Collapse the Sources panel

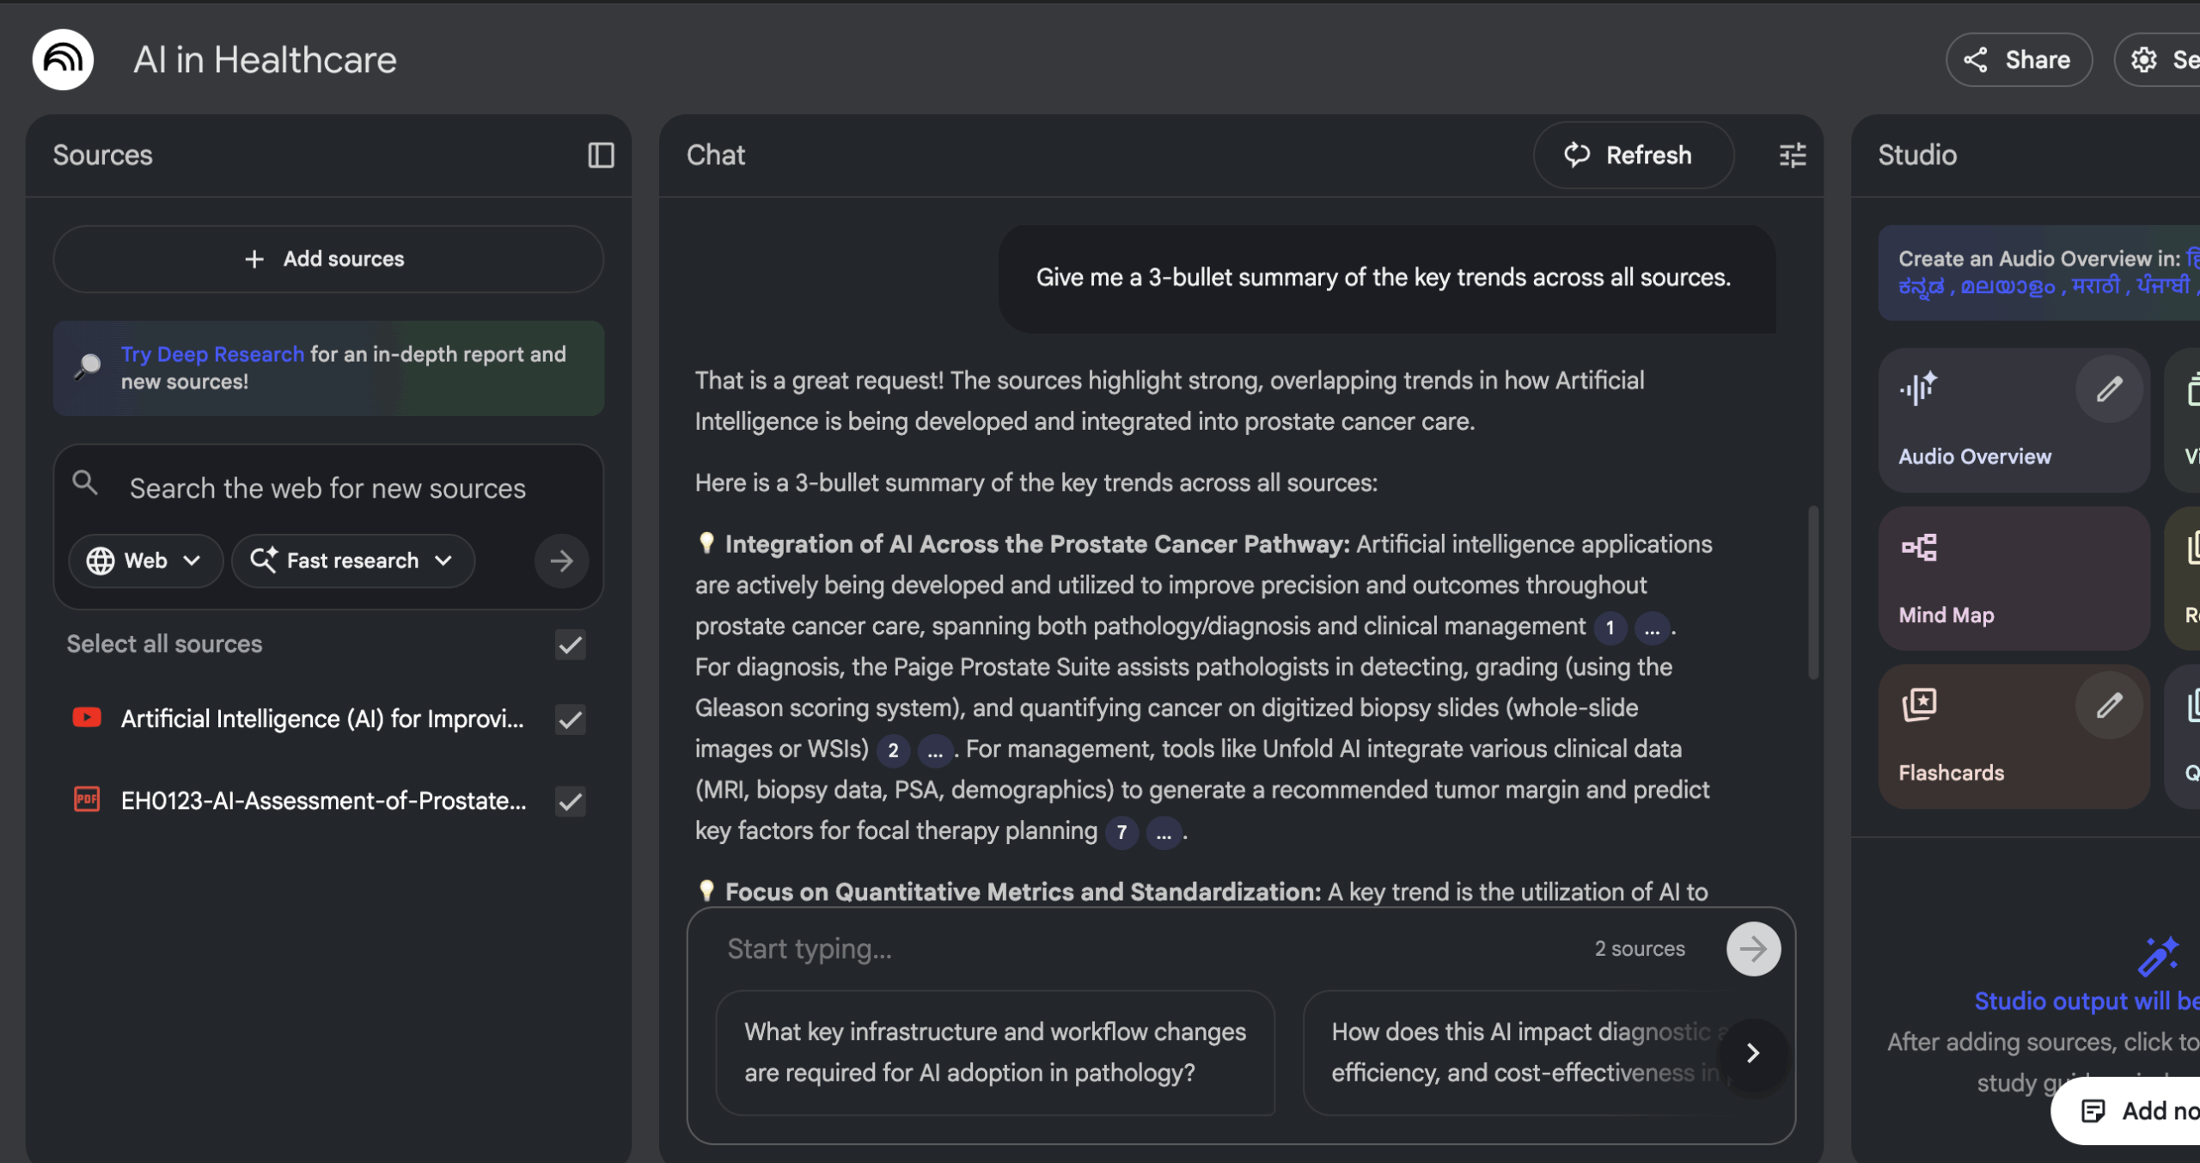tap(601, 155)
